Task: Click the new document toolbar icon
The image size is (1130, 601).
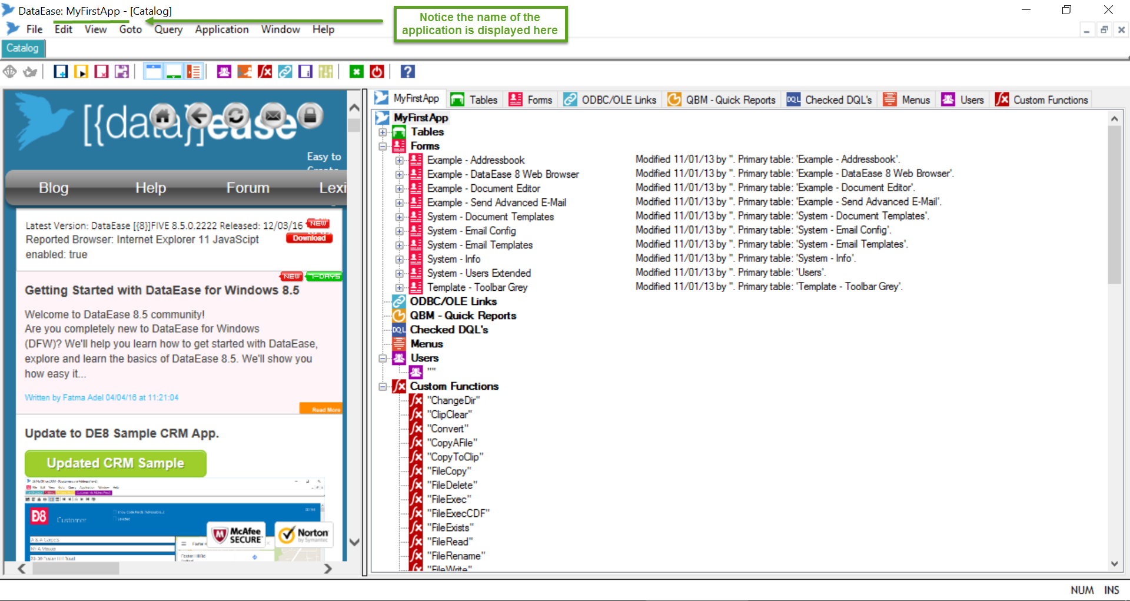Action: pos(61,72)
